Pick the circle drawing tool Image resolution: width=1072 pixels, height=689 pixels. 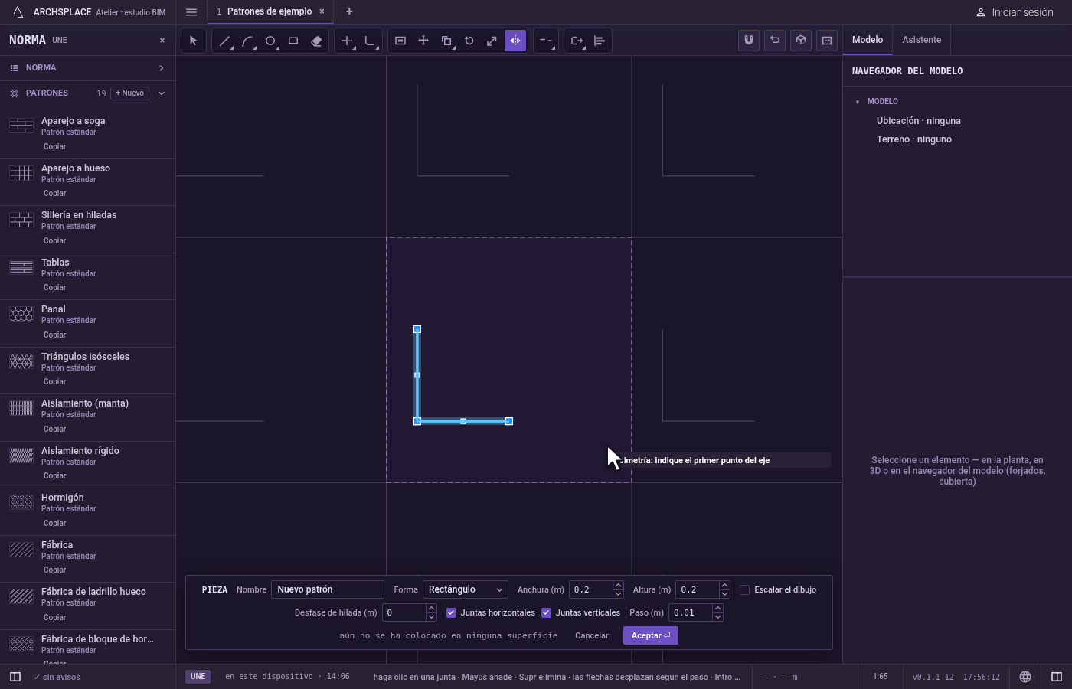click(270, 41)
